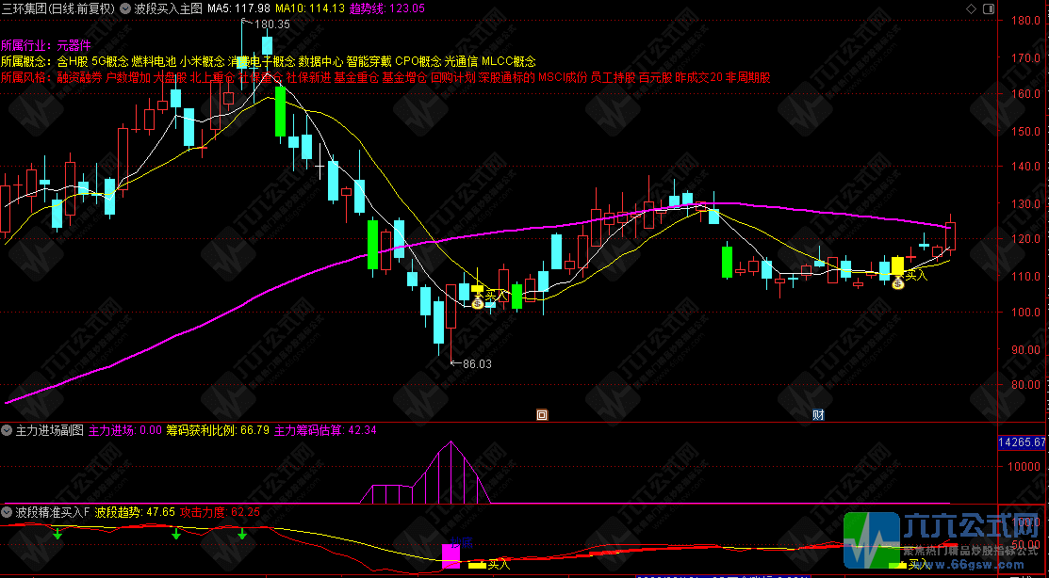Click the yellow 买入 candle near 113
Screen dimensions: 1049x578
897,266
